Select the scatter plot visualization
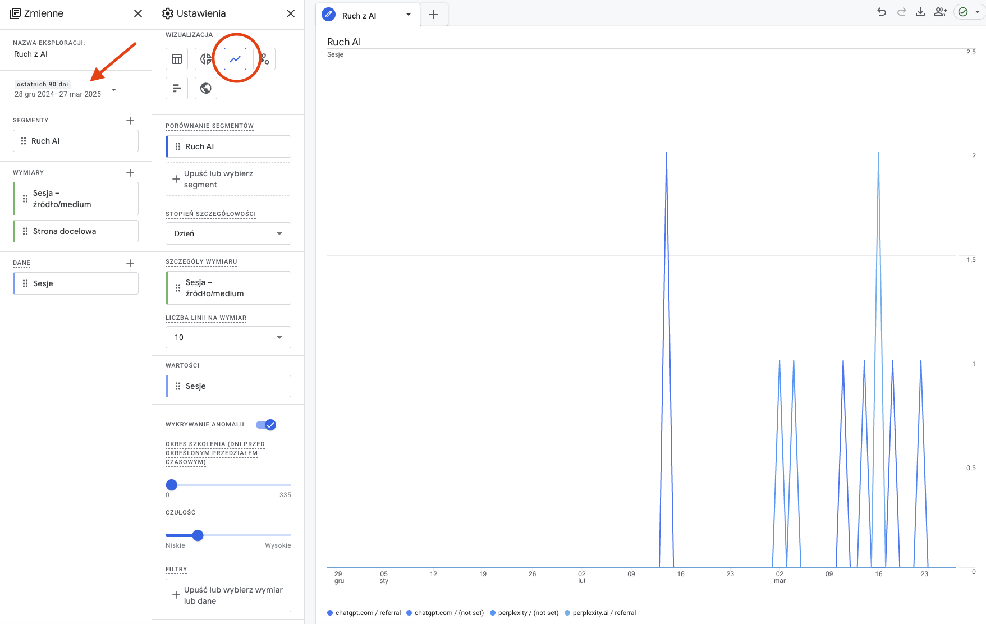This screenshot has width=986, height=624. (265, 59)
